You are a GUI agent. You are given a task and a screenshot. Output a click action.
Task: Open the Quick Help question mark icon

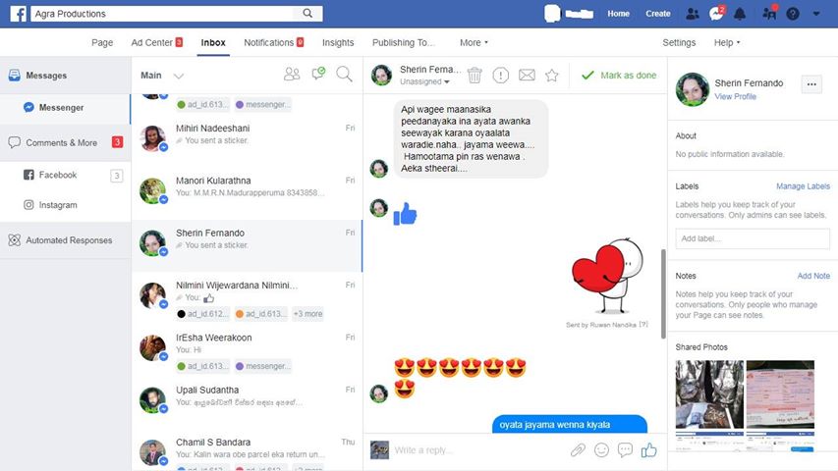pyautogui.click(x=793, y=14)
